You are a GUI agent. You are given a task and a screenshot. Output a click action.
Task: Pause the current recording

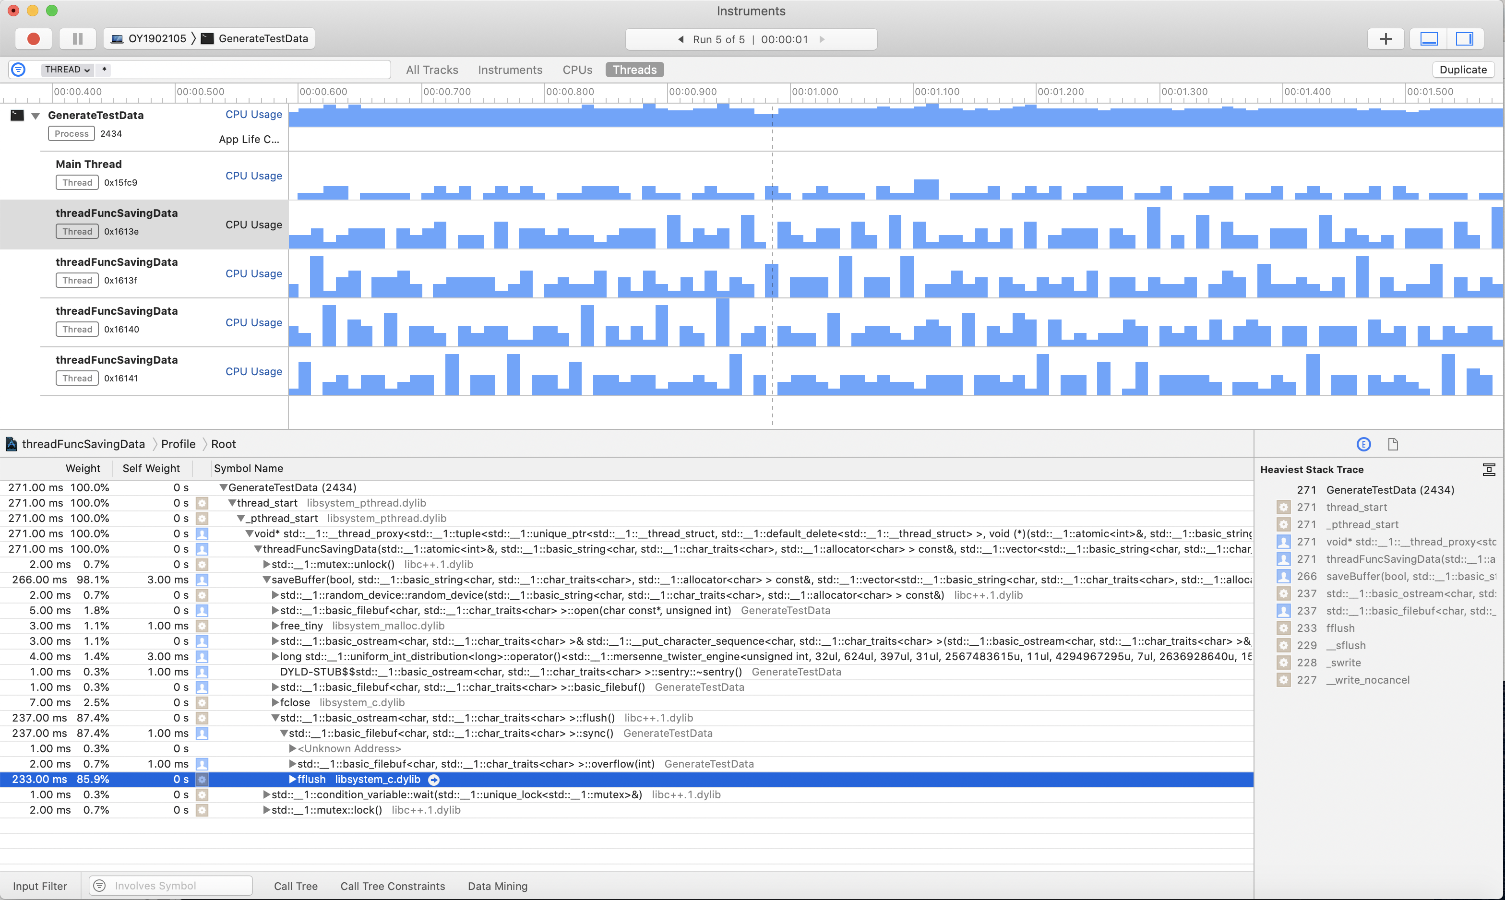[x=78, y=39]
